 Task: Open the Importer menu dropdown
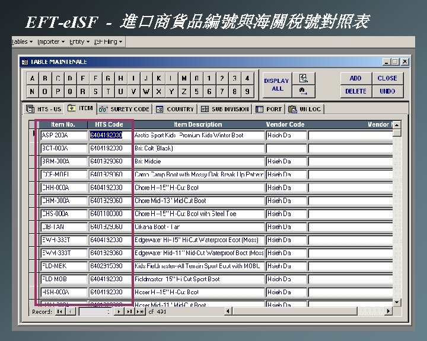pyautogui.click(x=51, y=41)
